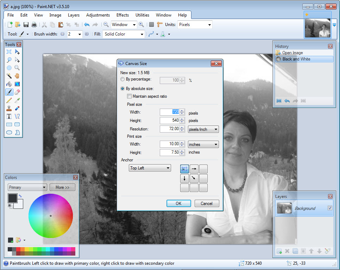The width and height of the screenshot is (340, 270).
Task: Click the New image toolbar icon
Action: click(10, 25)
